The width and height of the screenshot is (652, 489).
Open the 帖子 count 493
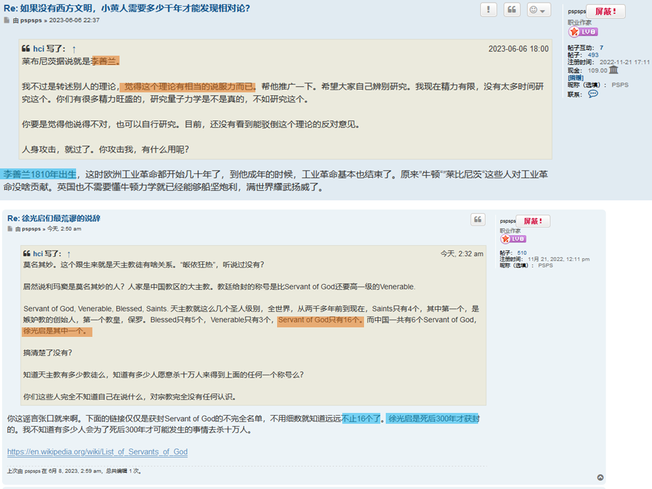[x=593, y=55]
